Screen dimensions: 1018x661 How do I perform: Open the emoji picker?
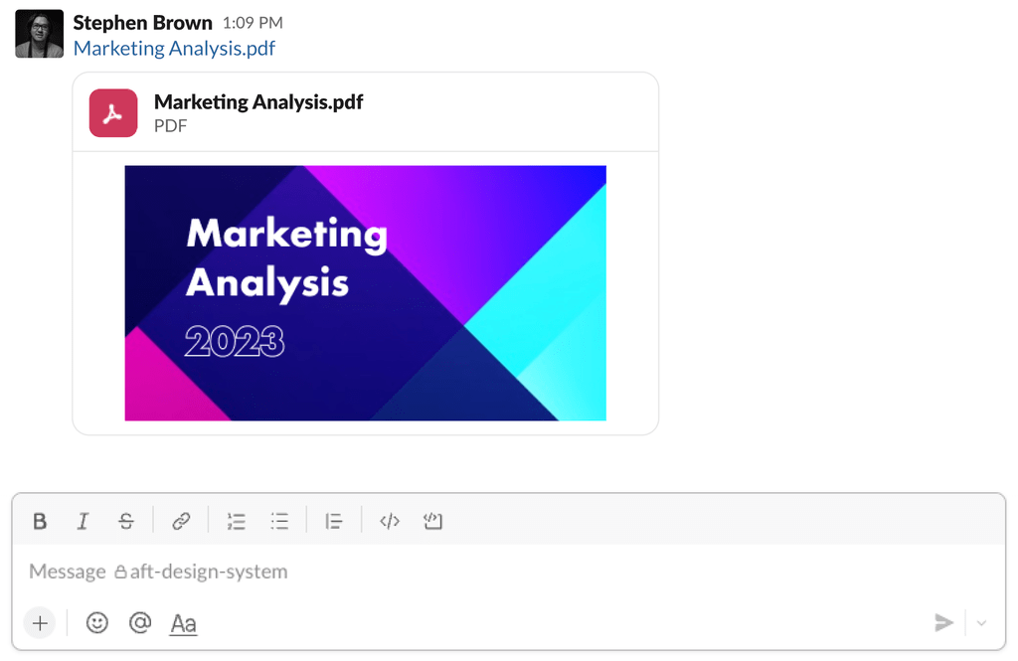96,622
